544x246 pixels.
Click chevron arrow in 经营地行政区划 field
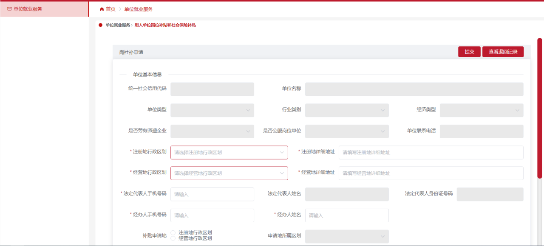[282, 173]
